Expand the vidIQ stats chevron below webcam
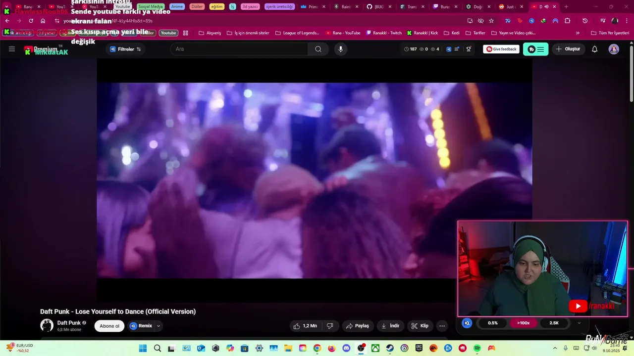Image resolution: width=634 pixels, height=356 pixels. coord(579,323)
